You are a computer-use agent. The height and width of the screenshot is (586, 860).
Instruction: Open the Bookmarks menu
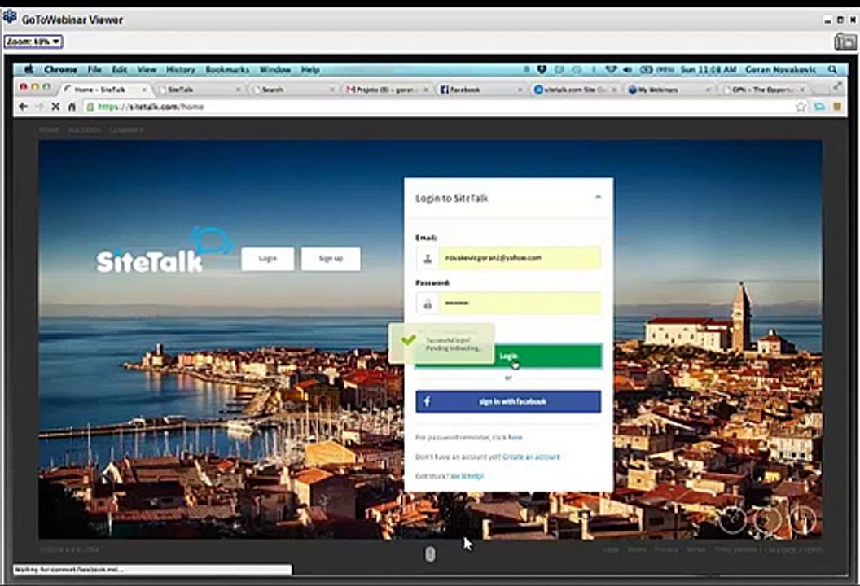227,70
